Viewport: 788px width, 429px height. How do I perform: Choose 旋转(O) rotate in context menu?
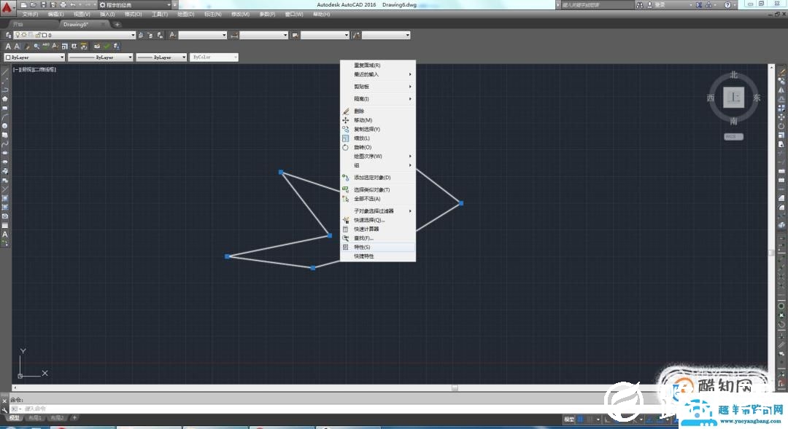click(x=363, y=147)
